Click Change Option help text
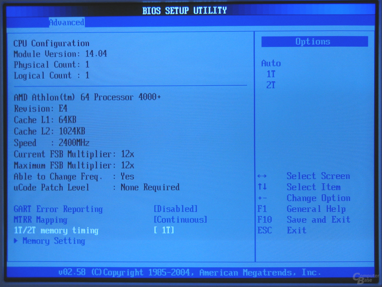 tap(318, 198)
